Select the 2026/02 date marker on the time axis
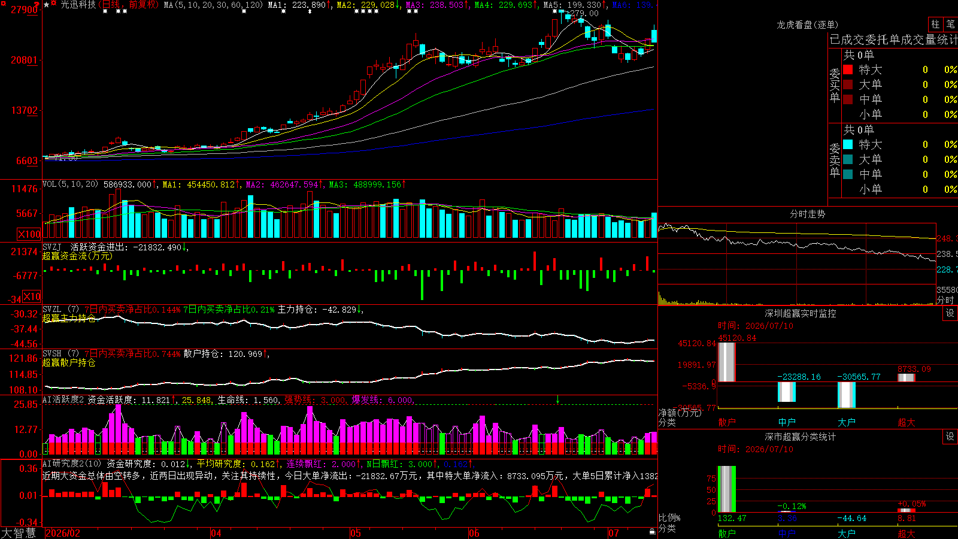The width and height of the screenshot is (958, 539). pyautogui.click(x=63, y=533)
